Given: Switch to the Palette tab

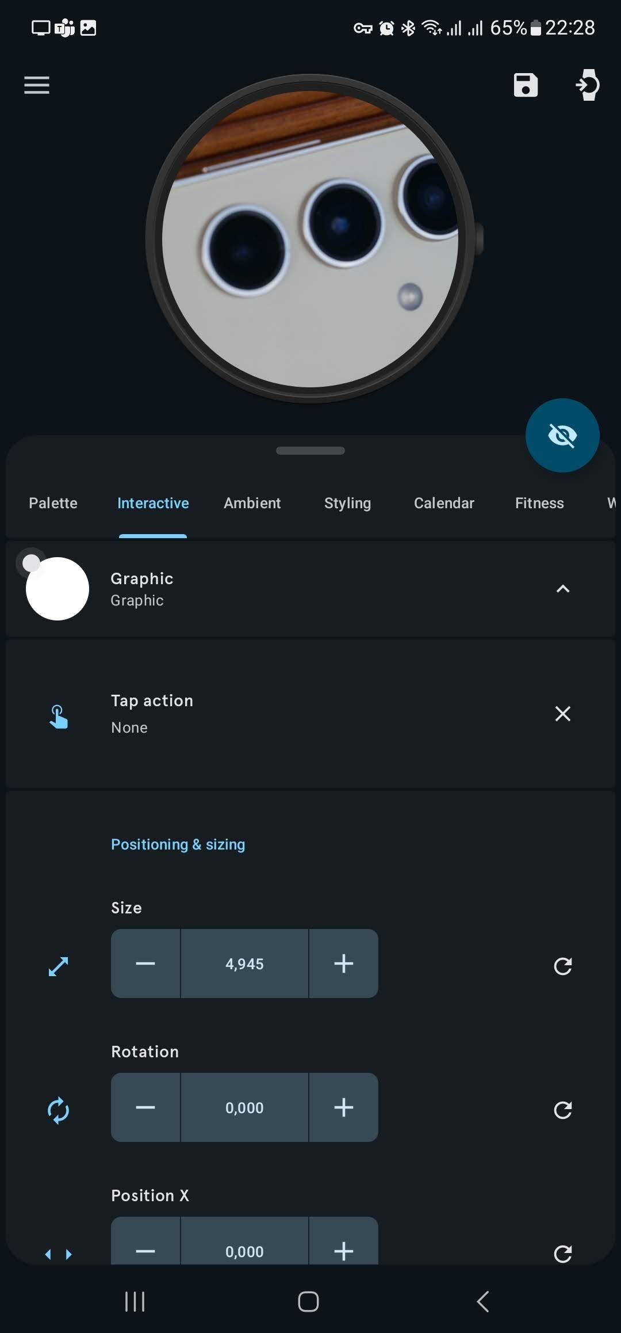Looking at the screenshot, I should tap(53, 503).
